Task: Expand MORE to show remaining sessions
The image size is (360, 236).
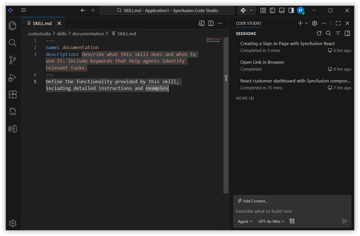Action: (245, 98)
